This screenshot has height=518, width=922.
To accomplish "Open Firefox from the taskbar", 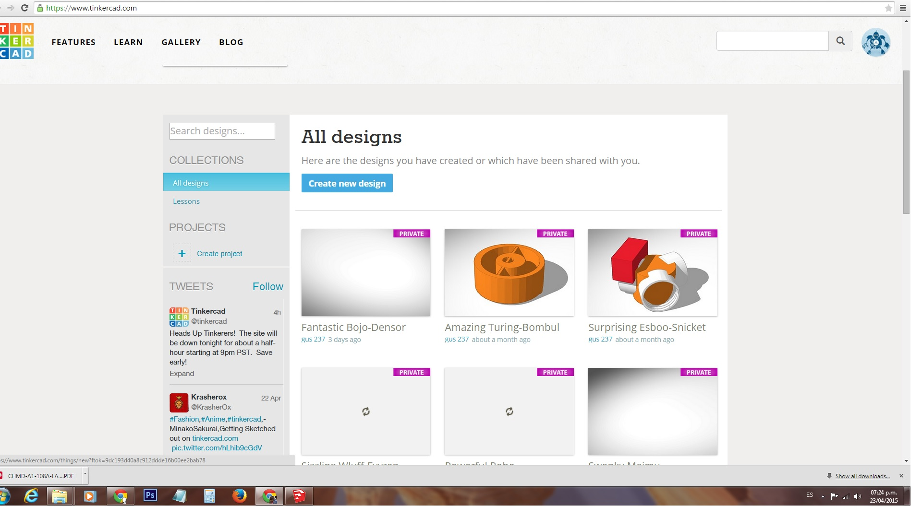I will [239, 496].
